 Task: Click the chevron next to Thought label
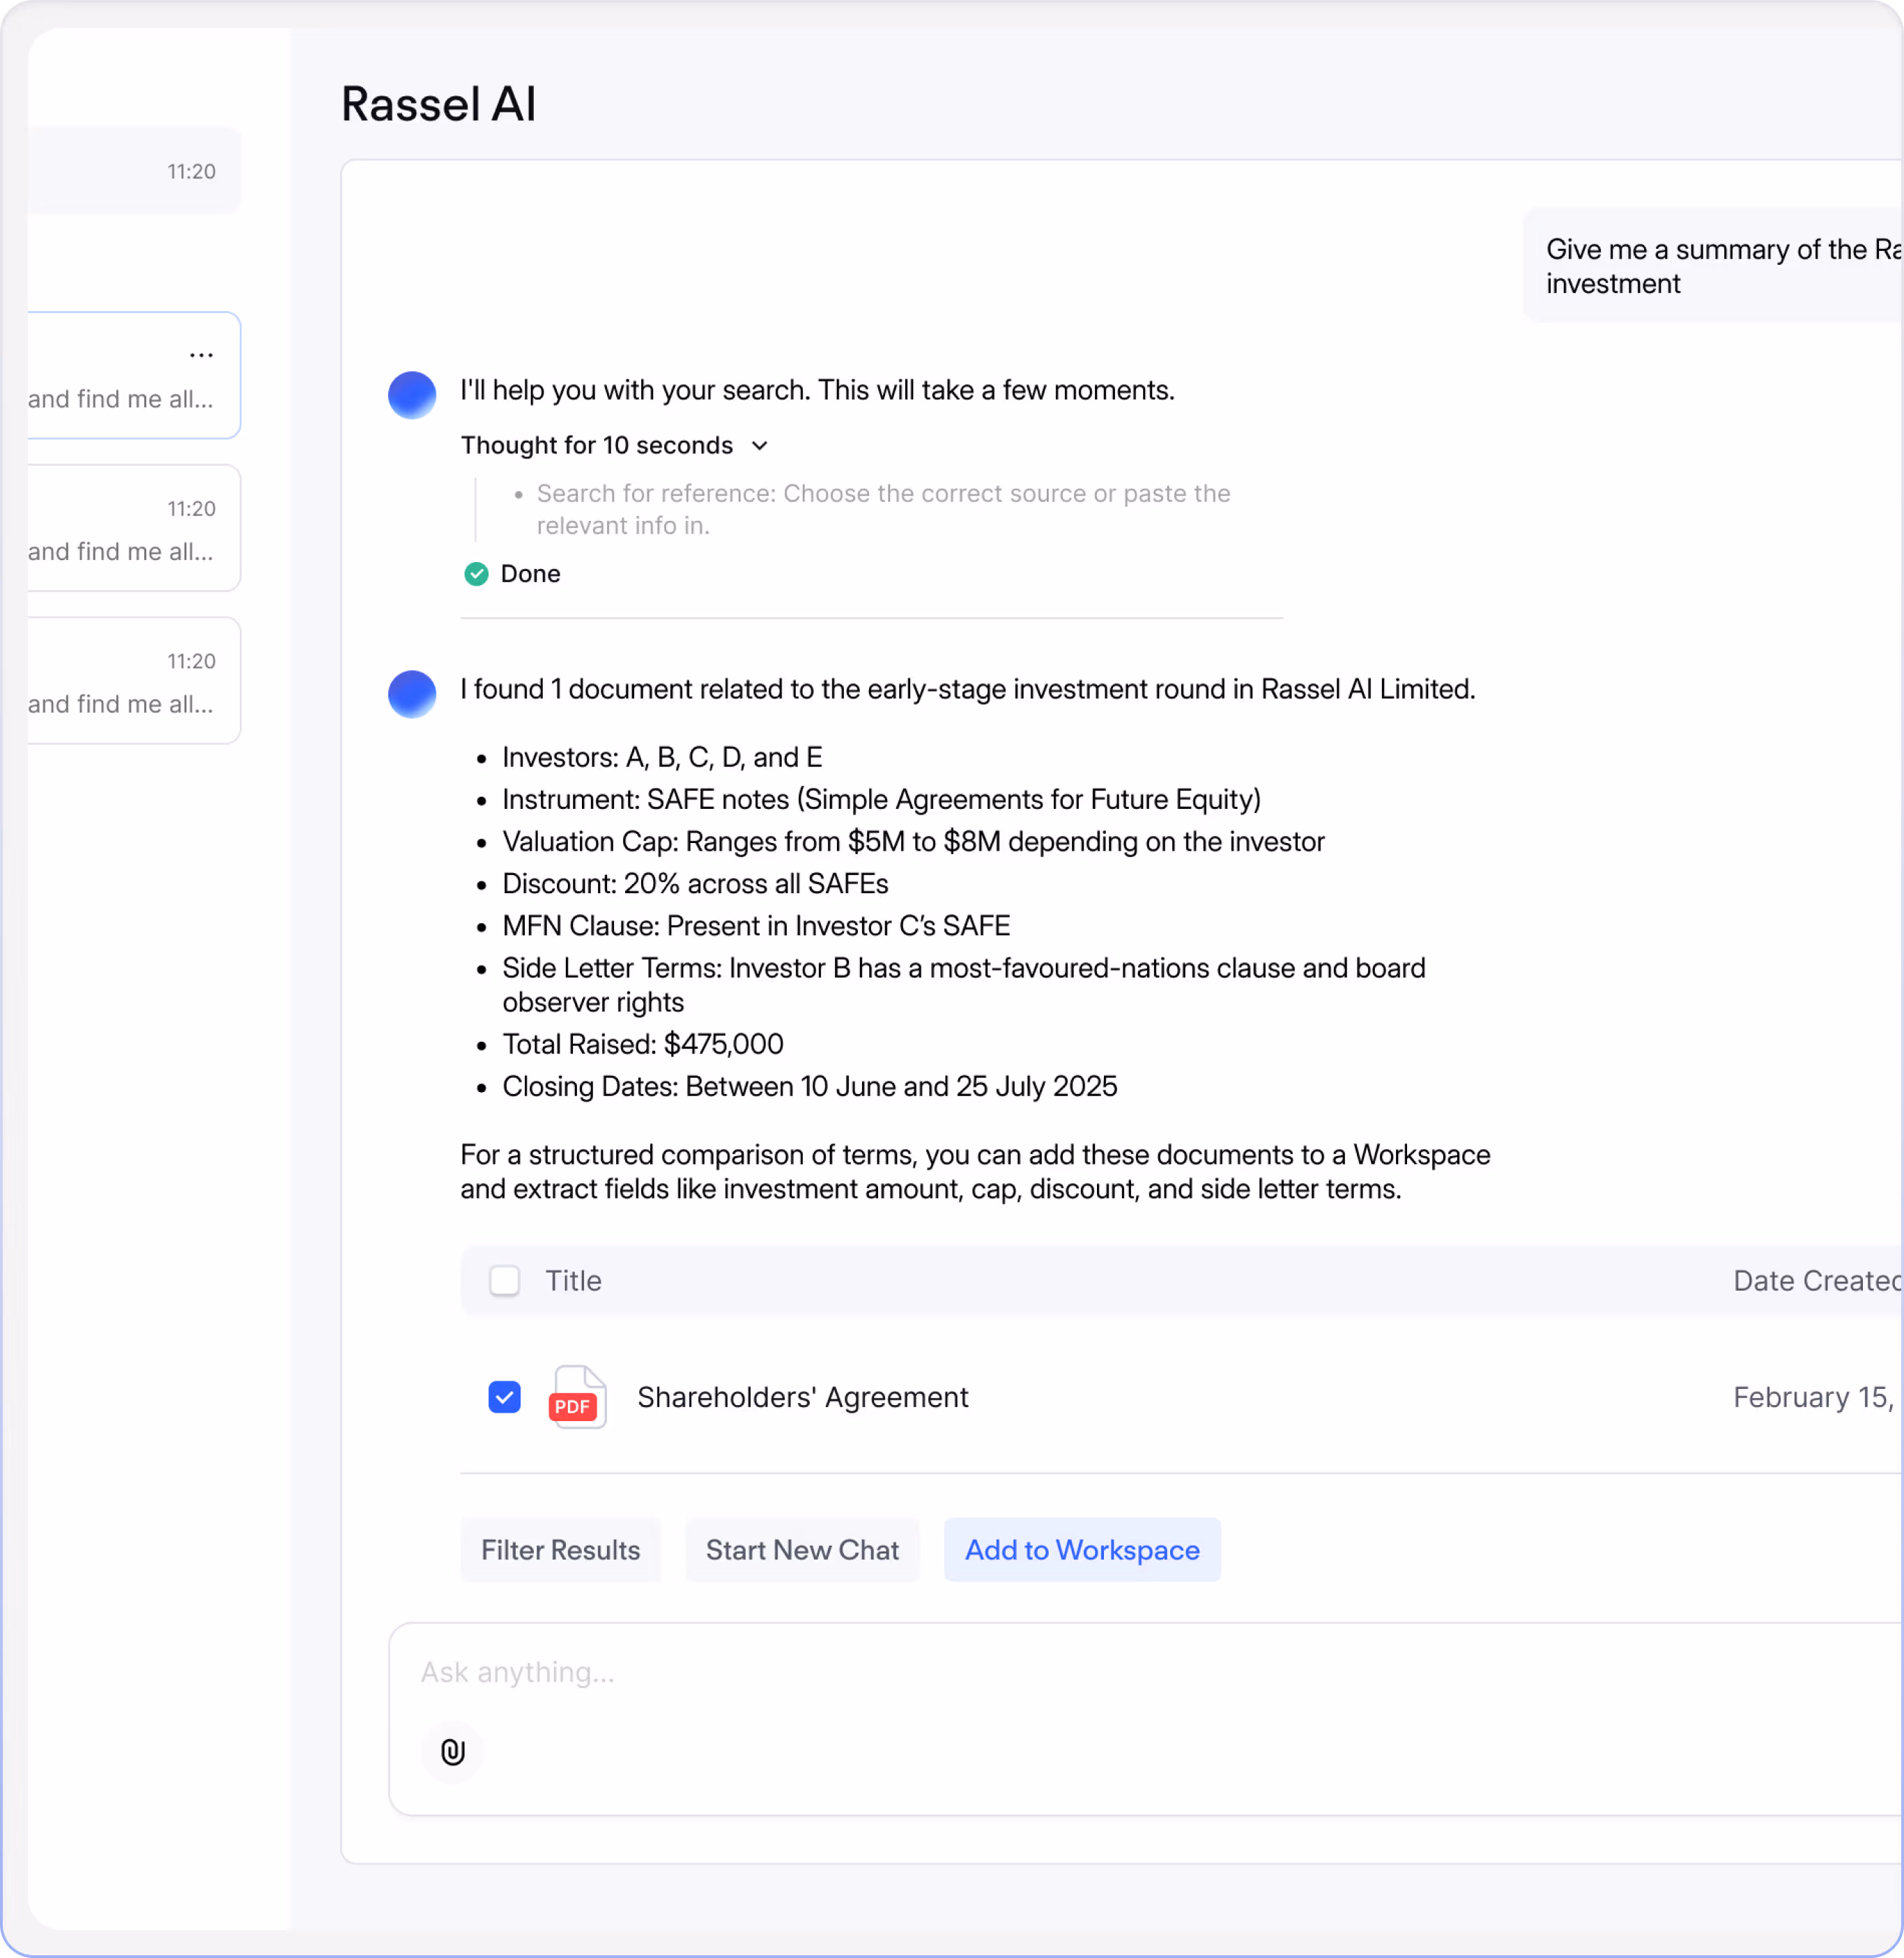(760, 446)
